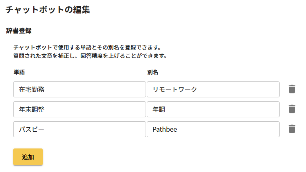306x172 pixels.
Task: Focus the パスビー word field
Action: click(79, 129)
